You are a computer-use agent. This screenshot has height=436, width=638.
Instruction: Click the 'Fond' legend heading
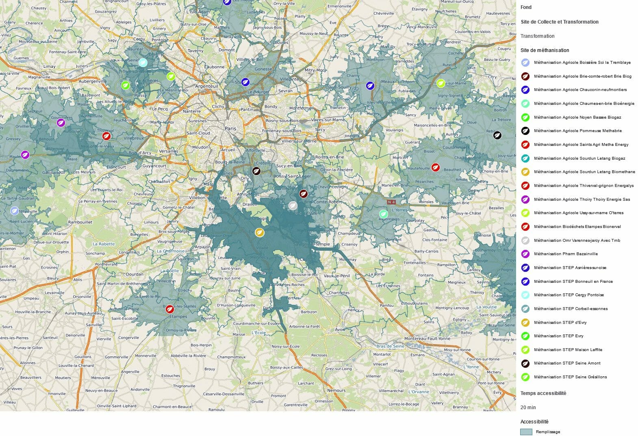click(526, 7)
